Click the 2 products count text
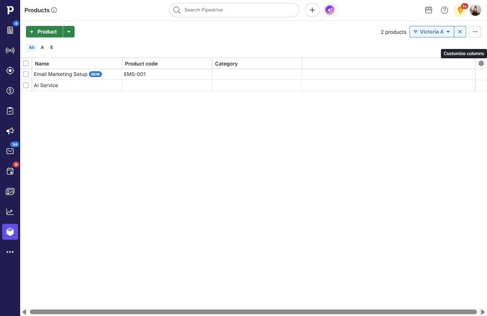This screenshot has height=316, width=487. coord(393,32)
